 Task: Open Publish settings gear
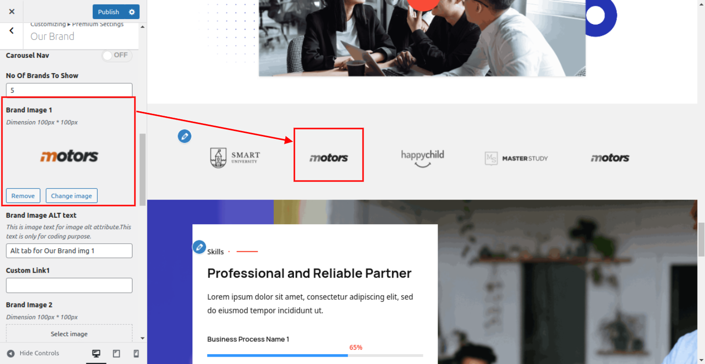pyautogui.click(x=131, y=12)
